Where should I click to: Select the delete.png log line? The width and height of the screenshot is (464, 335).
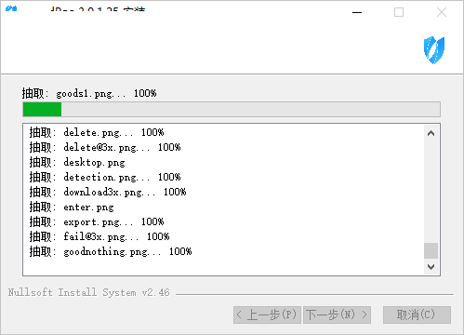tap(97, 132)
